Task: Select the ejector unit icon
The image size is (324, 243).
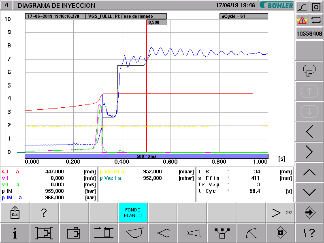Action: click(x=74, y=233)
